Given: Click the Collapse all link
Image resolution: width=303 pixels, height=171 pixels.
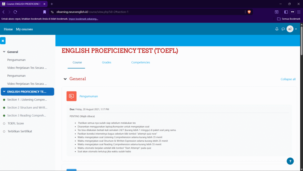Looking at the screenshot, I should point(288,79).
